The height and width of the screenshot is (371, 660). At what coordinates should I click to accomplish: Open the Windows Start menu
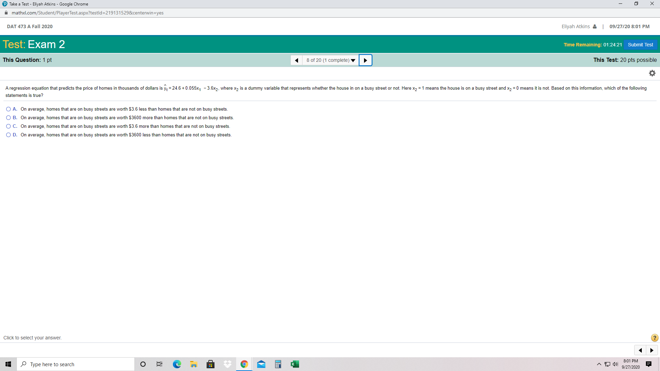[8, 364]
